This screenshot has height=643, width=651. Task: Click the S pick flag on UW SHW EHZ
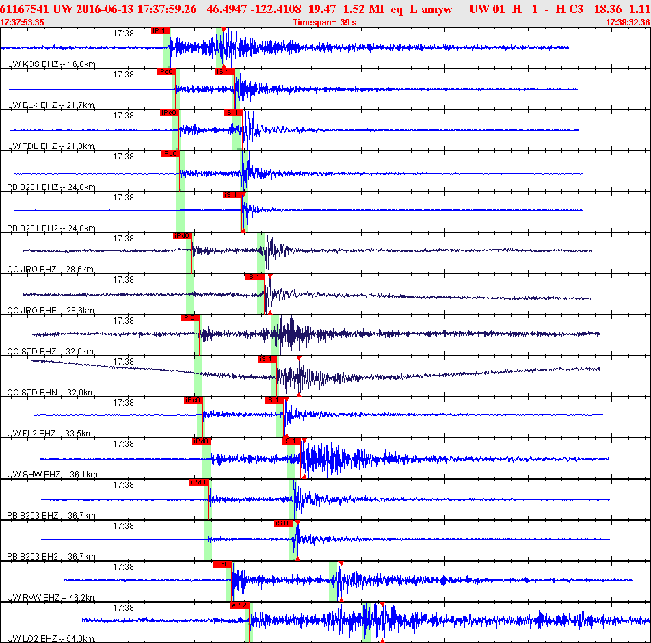pyautogui.click(x=290, y=441)
